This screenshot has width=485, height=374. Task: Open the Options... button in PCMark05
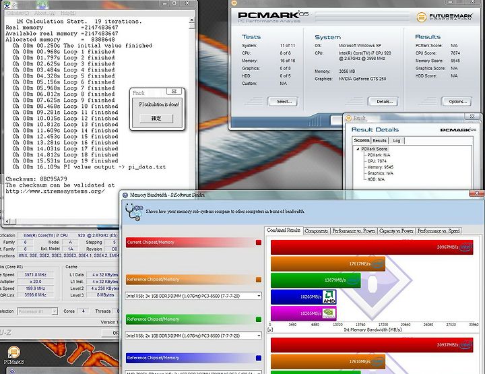[x=457, y=102]
